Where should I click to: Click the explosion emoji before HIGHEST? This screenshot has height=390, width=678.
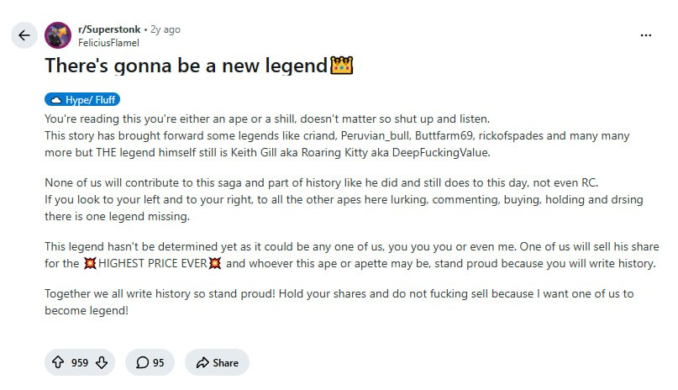coord(90,263)
